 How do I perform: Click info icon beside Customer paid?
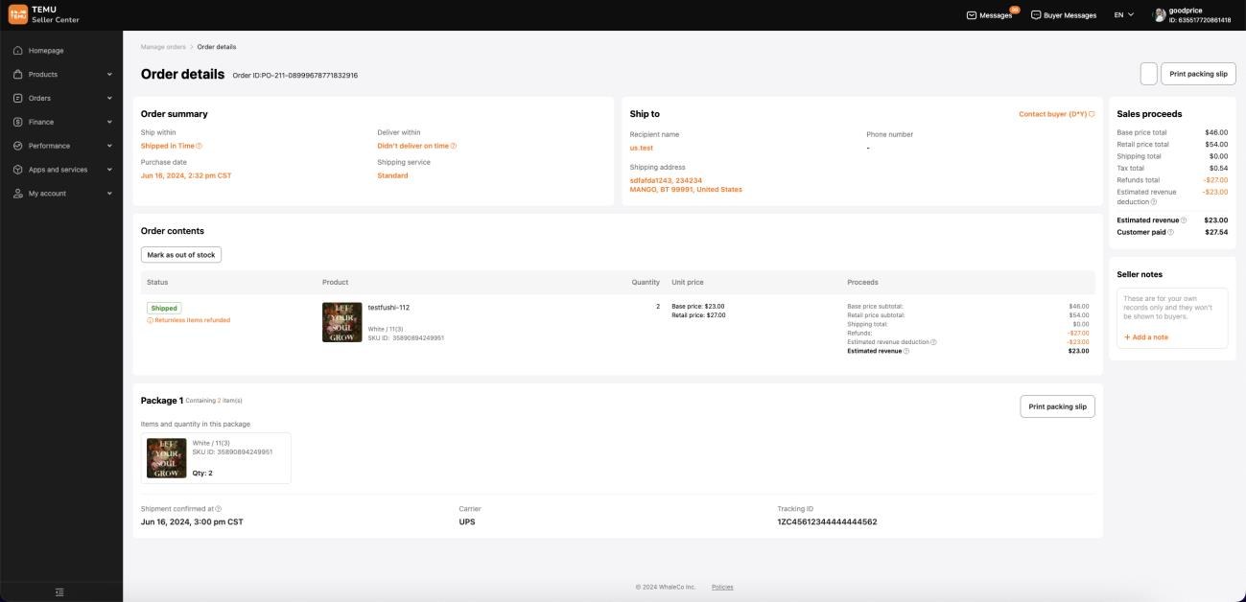(1170, 232)
